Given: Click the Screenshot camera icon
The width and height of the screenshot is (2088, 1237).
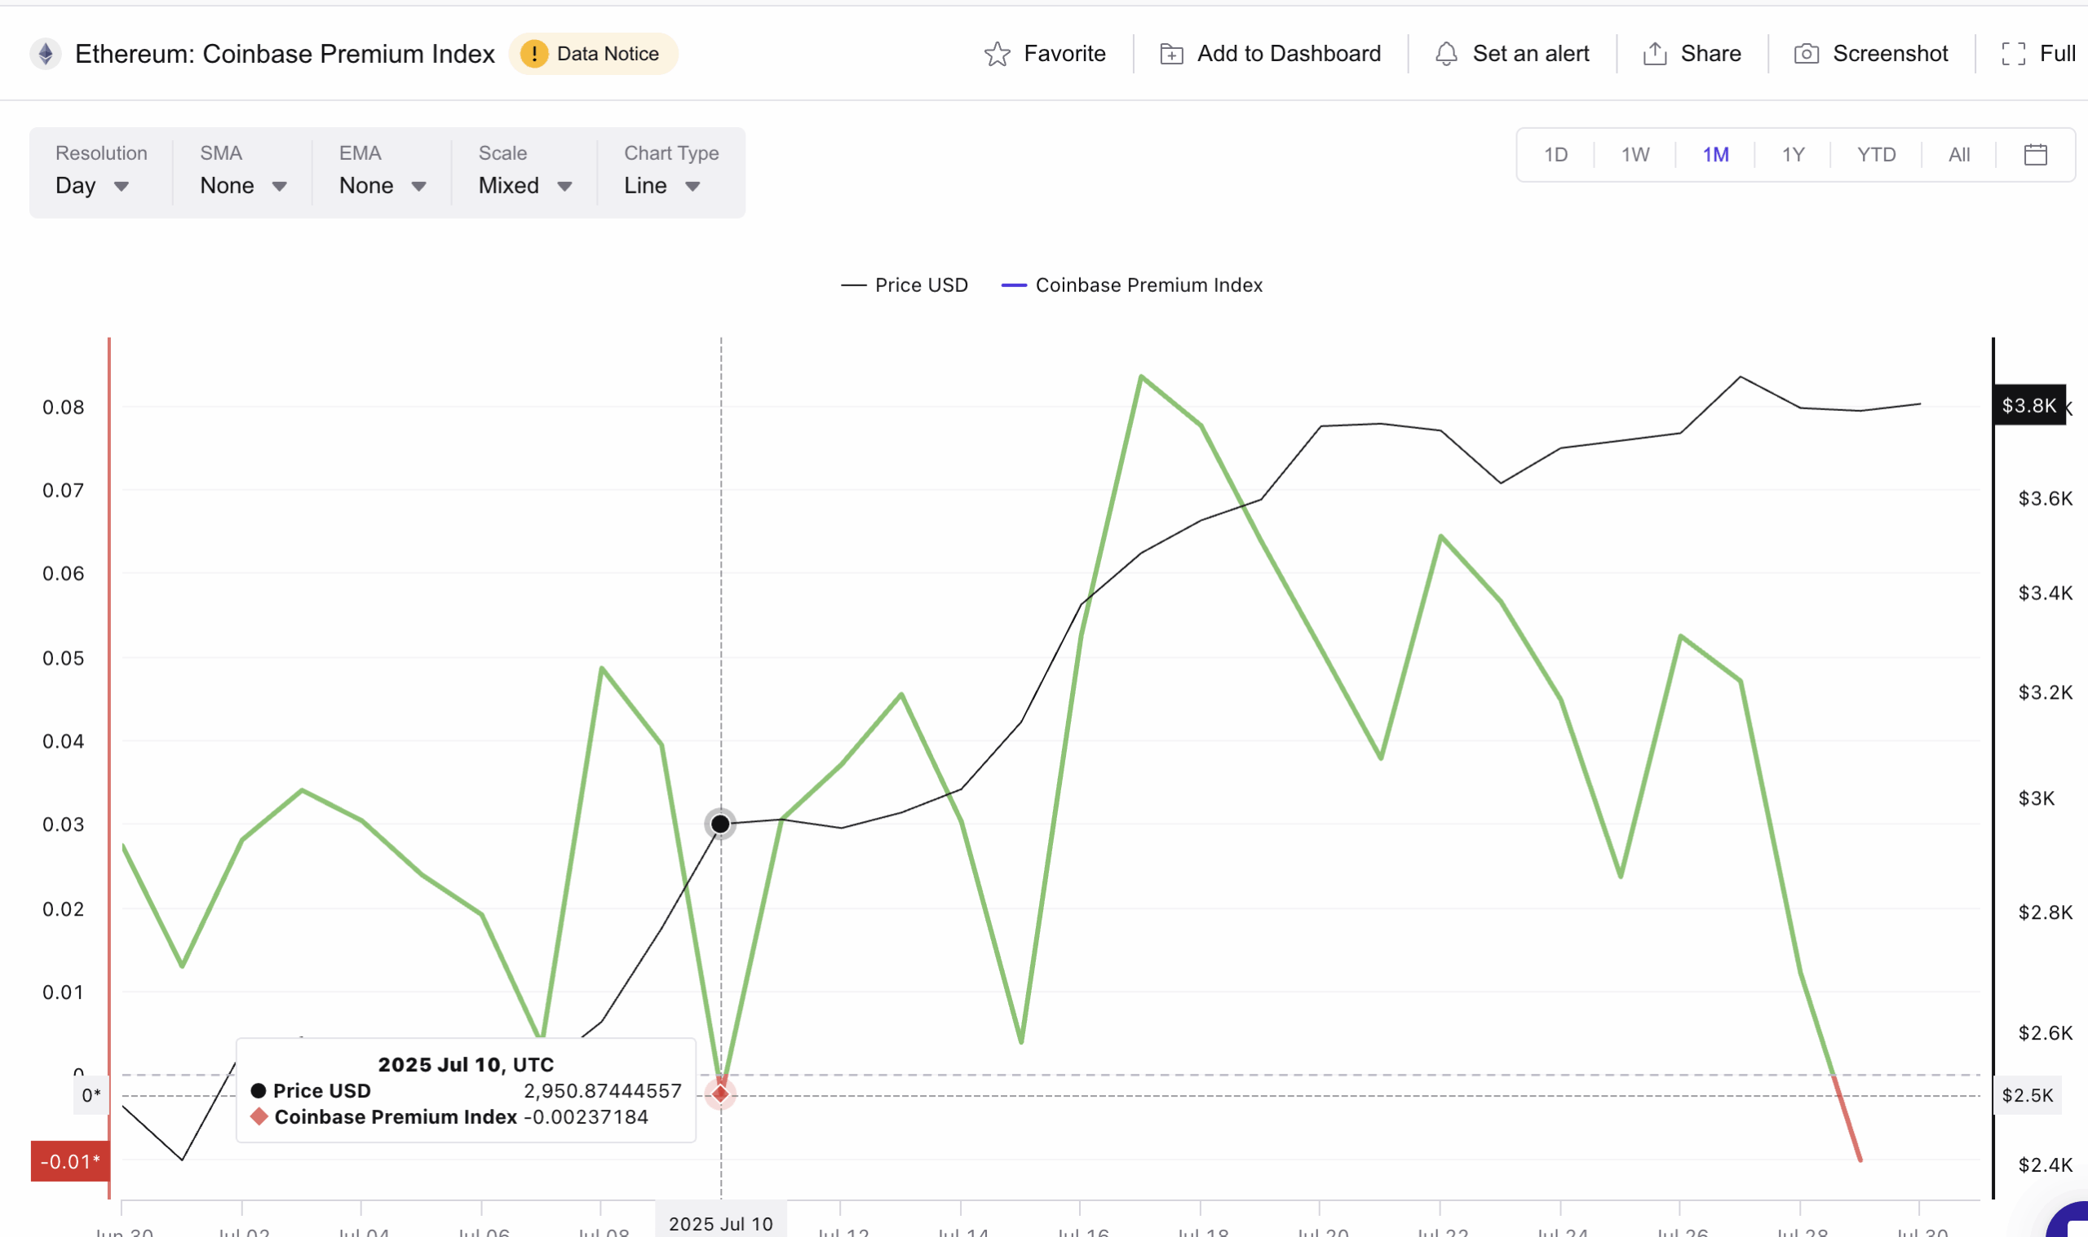Looking at the screenshot, I should coord(1806,54).
